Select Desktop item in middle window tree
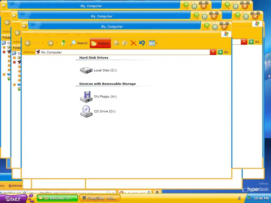This screenshot has height=203, width=271. (x=16, y=53)
